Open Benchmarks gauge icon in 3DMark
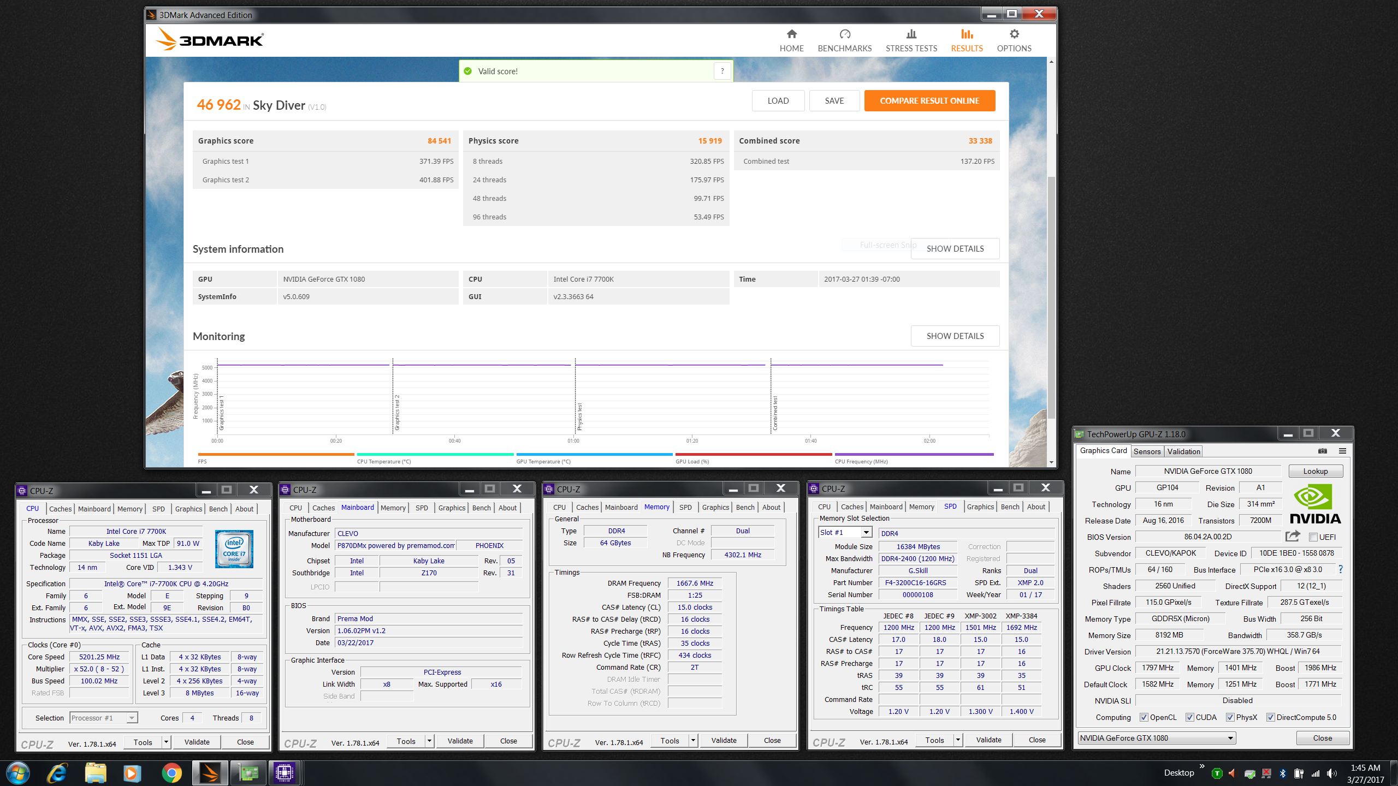Screen dimensions: 1398x786 point(844,34)
